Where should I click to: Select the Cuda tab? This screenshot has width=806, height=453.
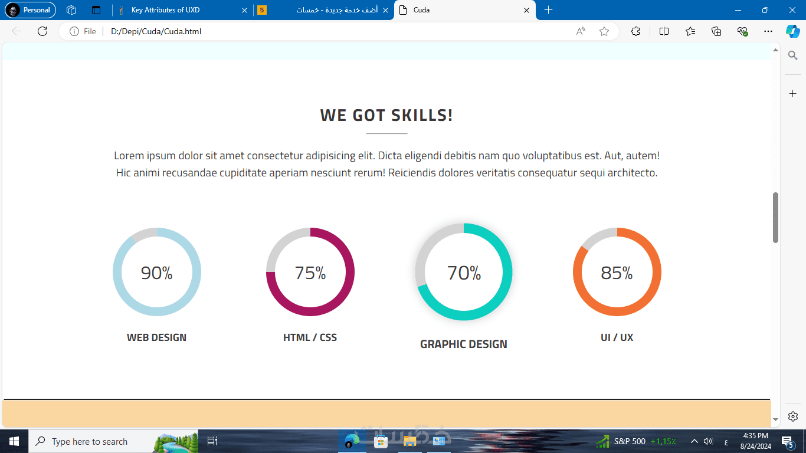tap(465, 10)
